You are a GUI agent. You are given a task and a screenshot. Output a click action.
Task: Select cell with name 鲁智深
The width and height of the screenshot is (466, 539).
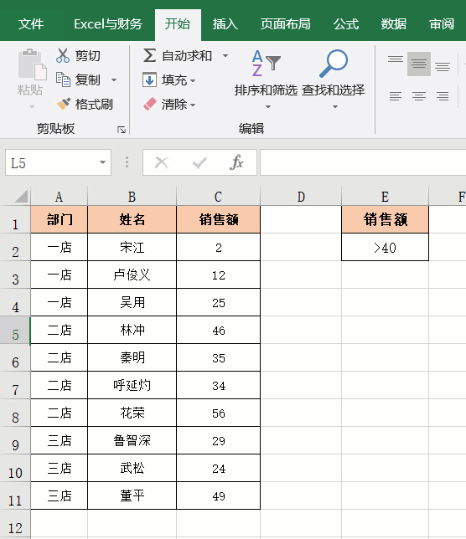pyautogui.click(x=132, y=440)
